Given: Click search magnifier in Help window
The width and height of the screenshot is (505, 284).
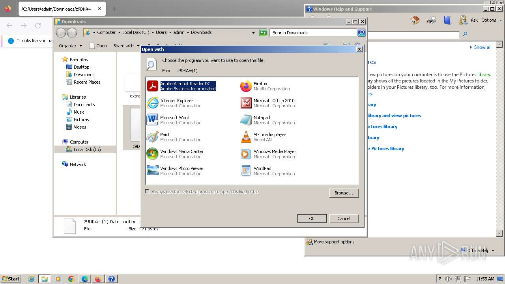Looking at the screenshot, I should coord(465,34).
